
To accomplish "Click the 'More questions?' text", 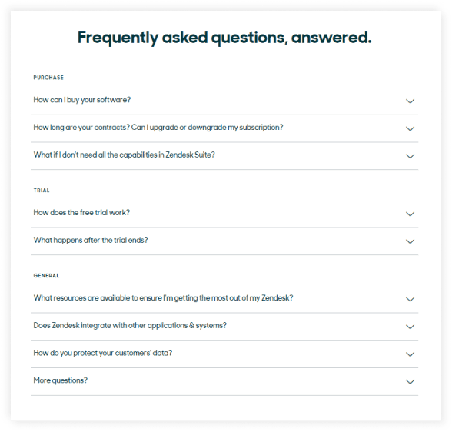I will pos(61,380).
